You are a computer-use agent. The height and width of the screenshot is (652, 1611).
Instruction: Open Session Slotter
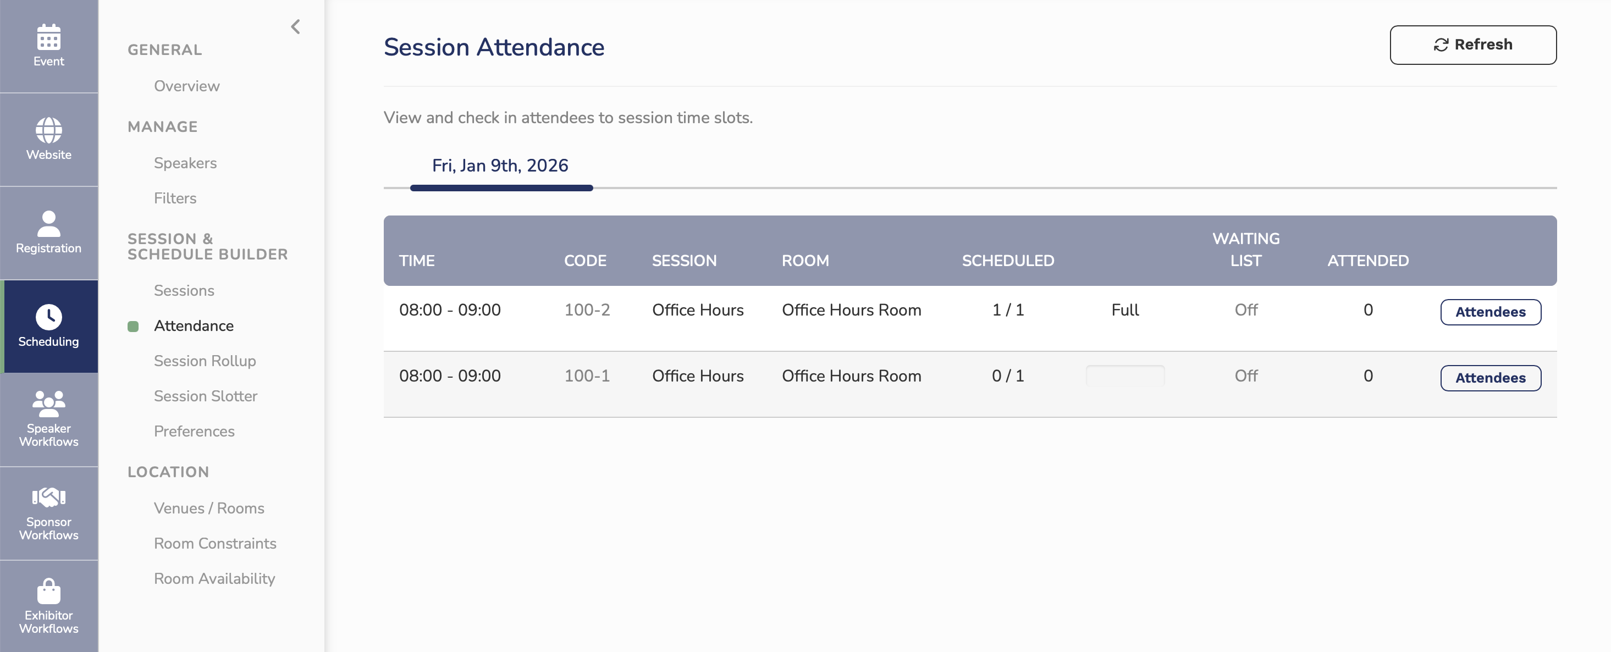[206, 396]
